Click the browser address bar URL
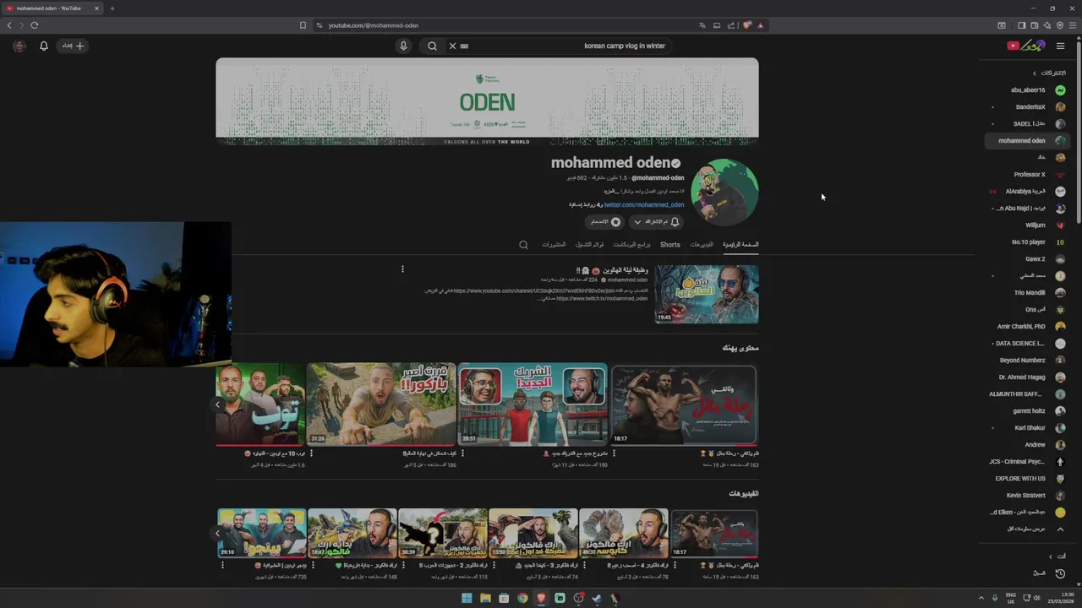The image size is (1082, 608). (373, 25)
